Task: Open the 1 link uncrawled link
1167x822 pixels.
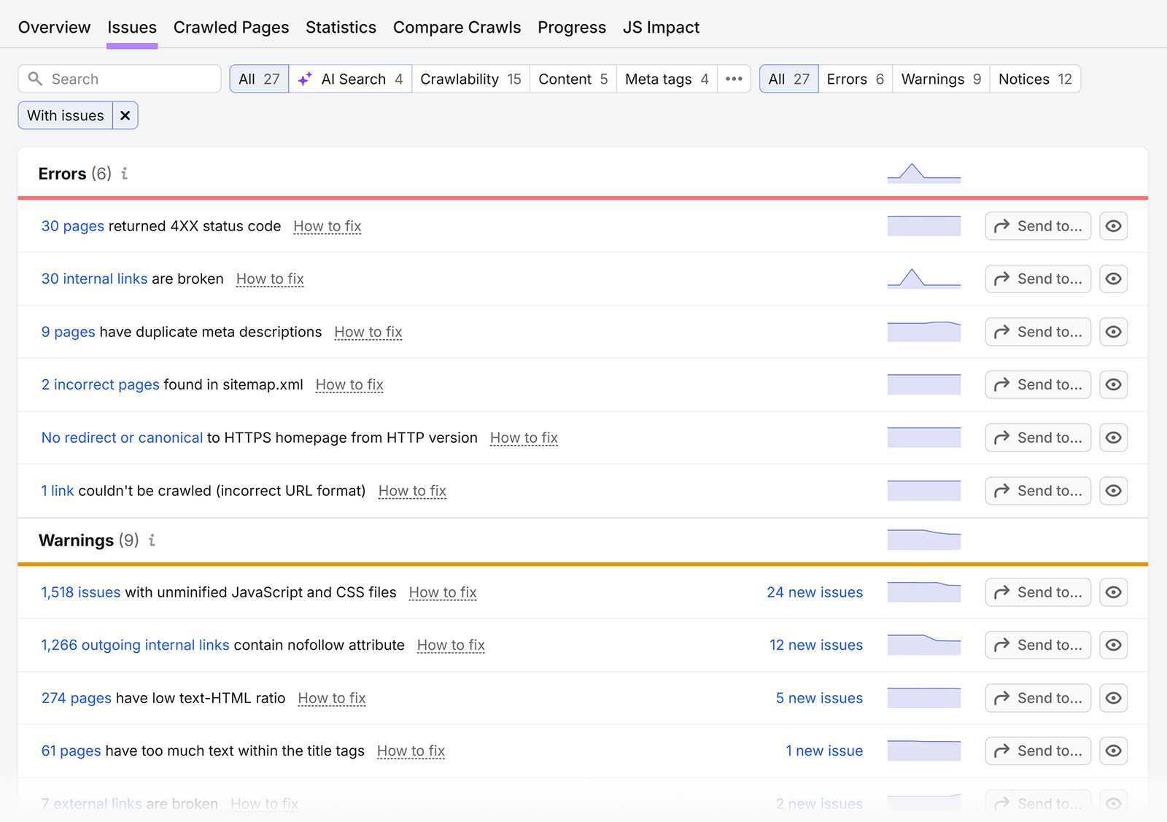Action: [58, 491]
